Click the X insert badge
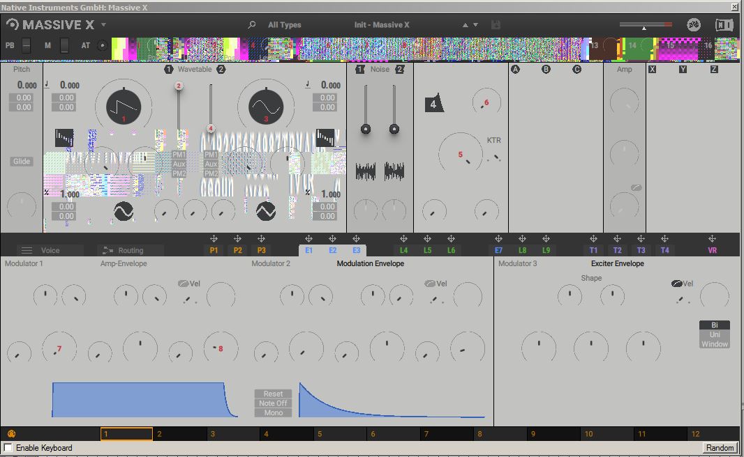Screen dimensions: 744x457 pos(653,69)
